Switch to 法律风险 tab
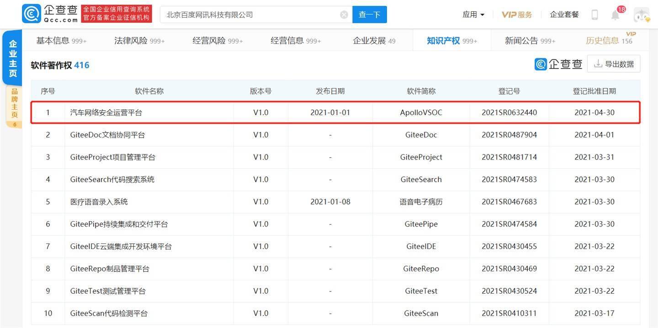Image resolution: width=658 pixels, height=328 pixels. point(139,41)
